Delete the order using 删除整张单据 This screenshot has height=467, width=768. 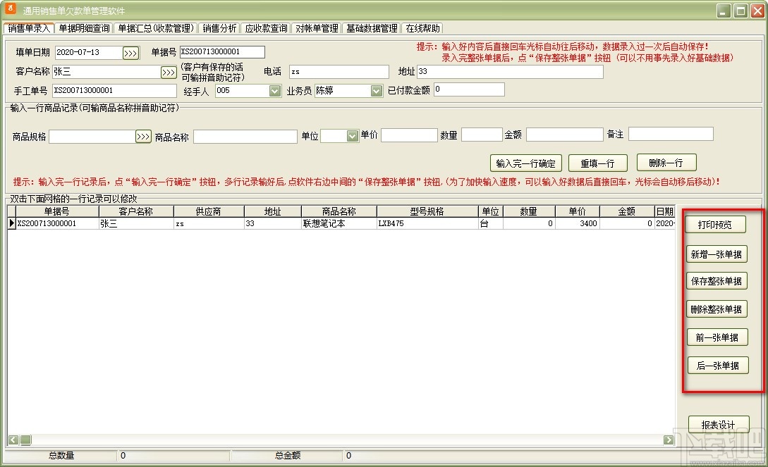point(717,309)
